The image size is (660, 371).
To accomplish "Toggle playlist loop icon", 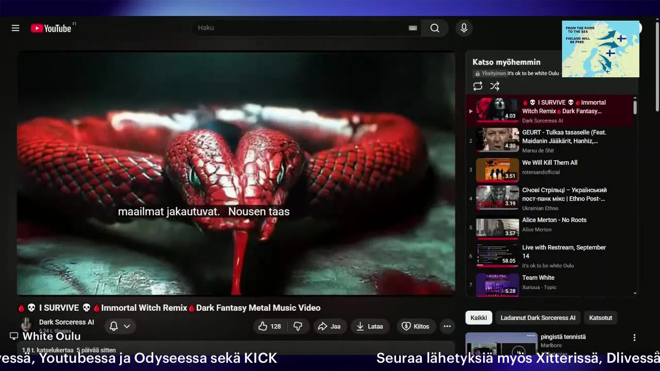I will (478, 86).
